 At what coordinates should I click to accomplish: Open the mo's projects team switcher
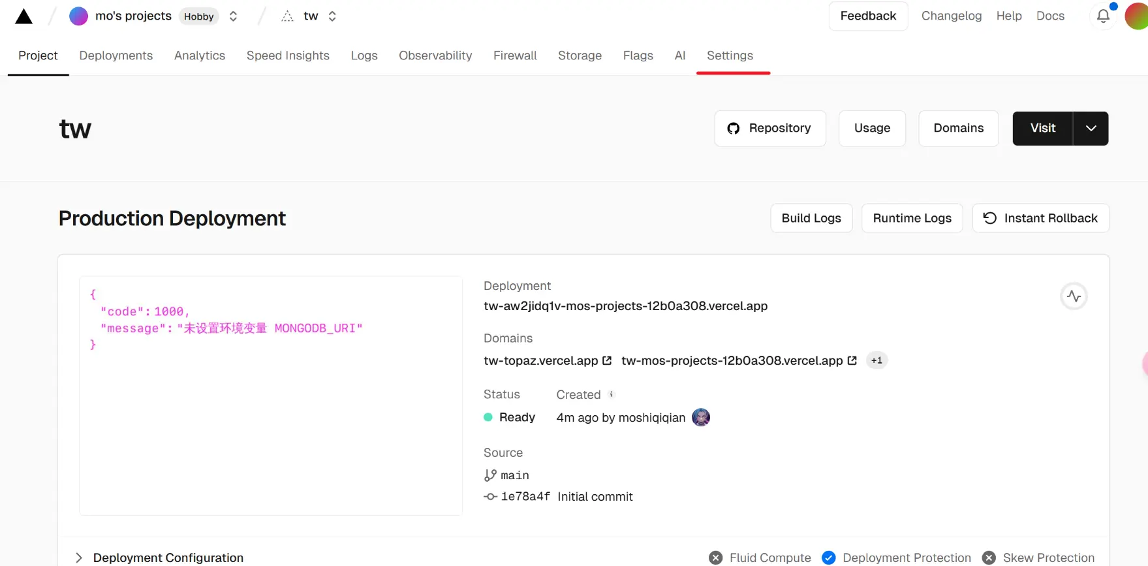pyautogui.click(x=233, y=16)
